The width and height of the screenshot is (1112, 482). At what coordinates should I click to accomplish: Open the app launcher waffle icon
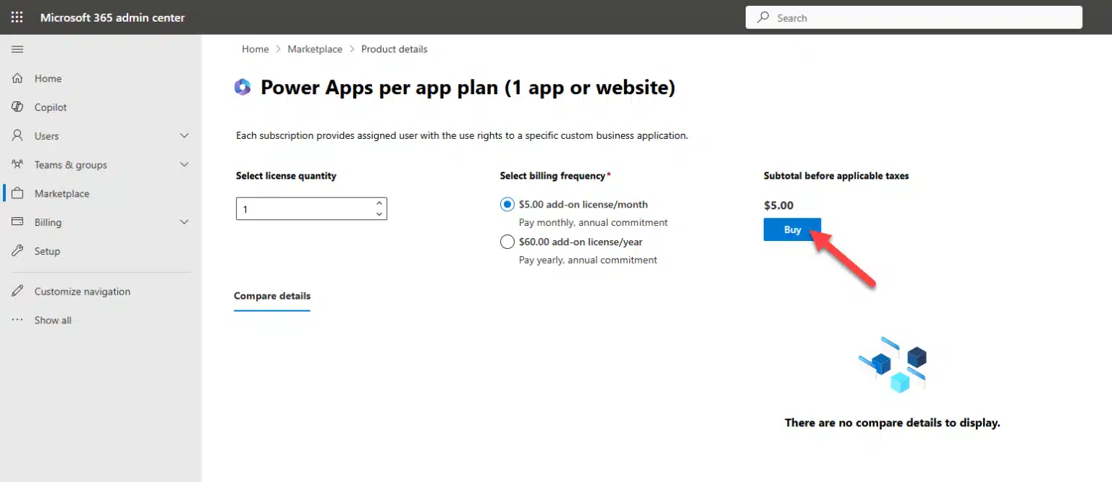(17, 17)
